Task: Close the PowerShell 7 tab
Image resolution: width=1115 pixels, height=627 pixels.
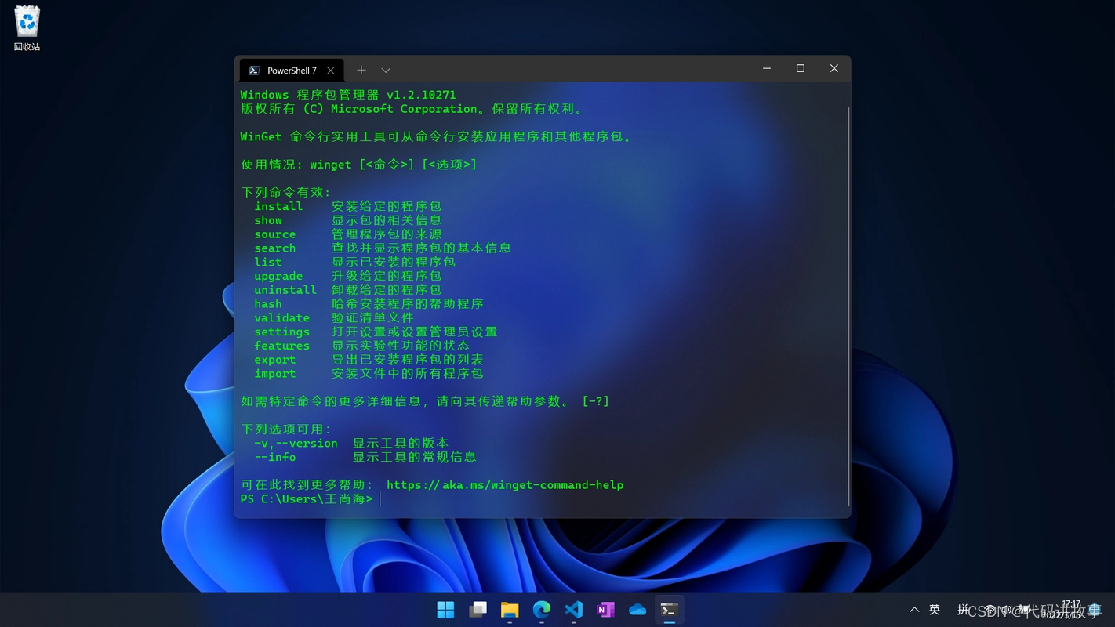Action: point(330,70)
